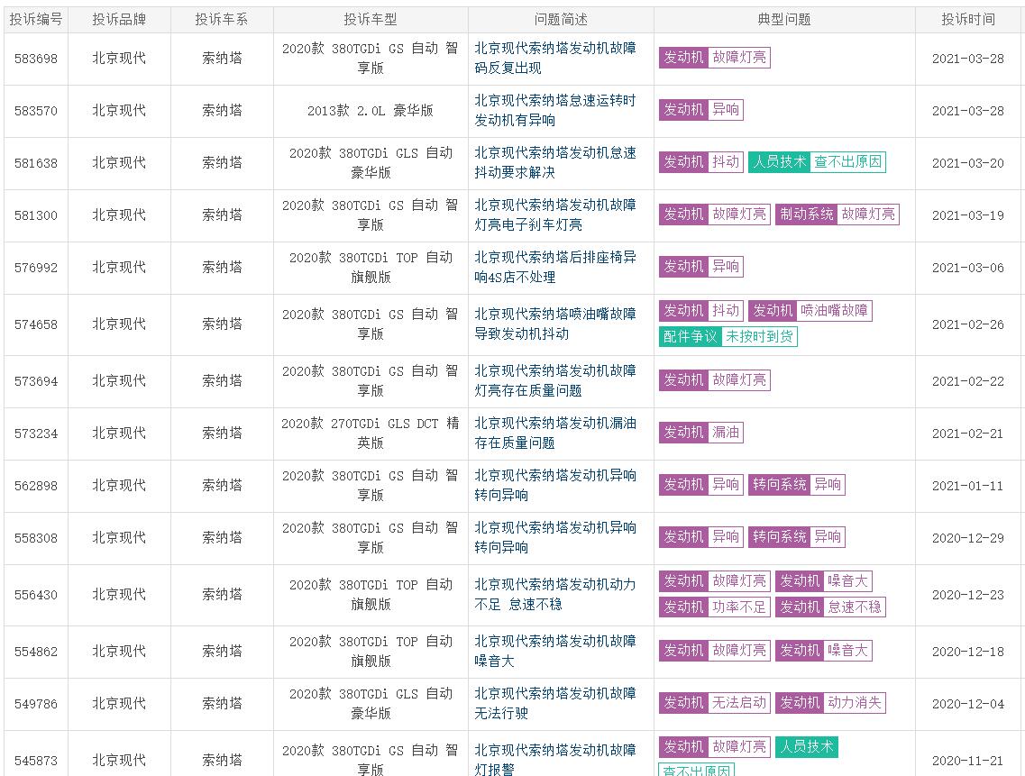1025x776 pixels.
Task: Select the 发动机 动力消失 tag
Action: click(830, 703)
